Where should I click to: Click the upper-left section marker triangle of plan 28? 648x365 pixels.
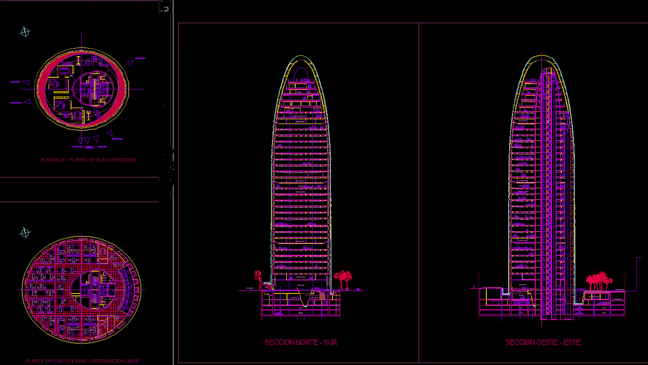(27, 83)
